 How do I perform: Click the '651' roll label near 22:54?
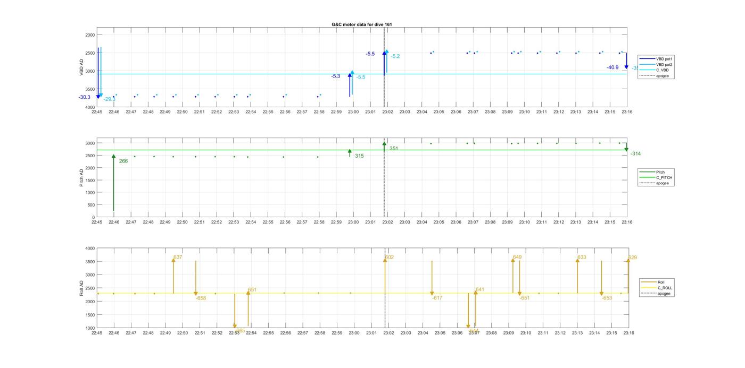(252, 290)
